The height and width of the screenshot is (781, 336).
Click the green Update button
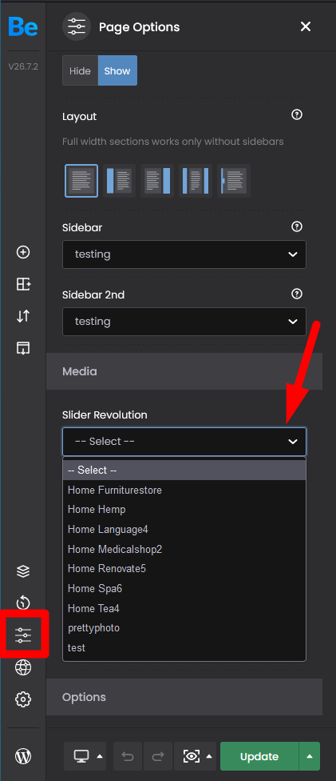click(259, 756)
